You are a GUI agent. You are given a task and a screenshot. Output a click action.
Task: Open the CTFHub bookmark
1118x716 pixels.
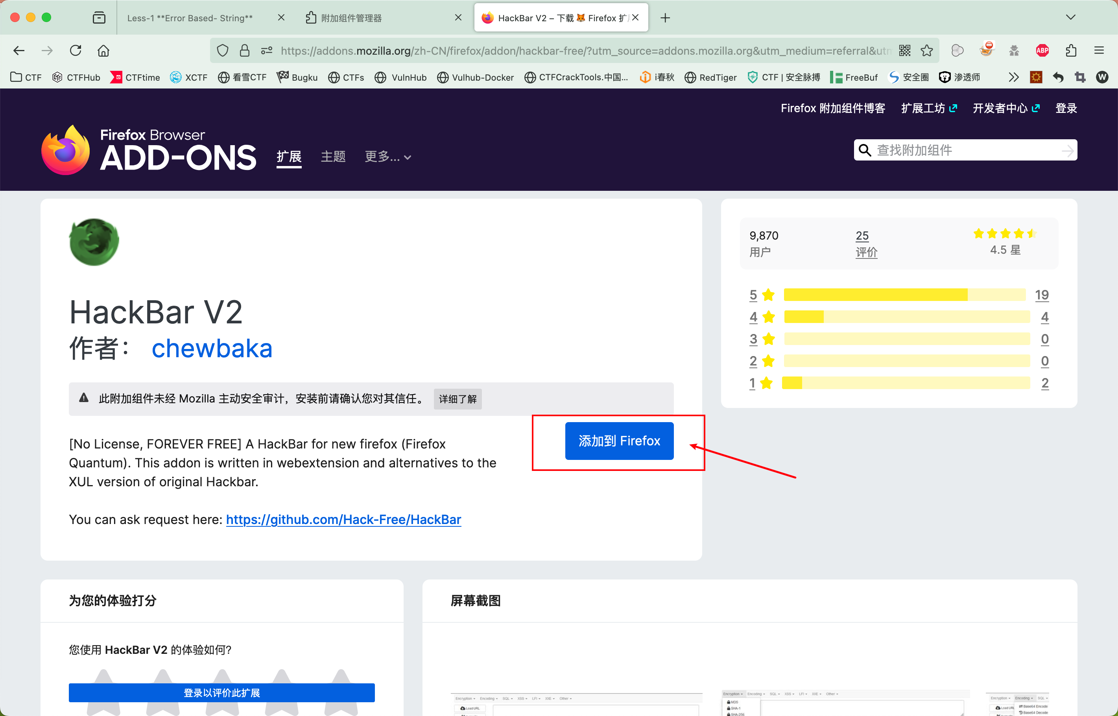pos(76,77)
